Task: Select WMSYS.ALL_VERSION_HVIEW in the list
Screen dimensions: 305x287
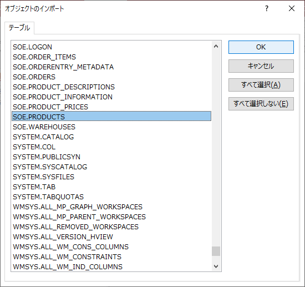Action: (x=111, y=237)
